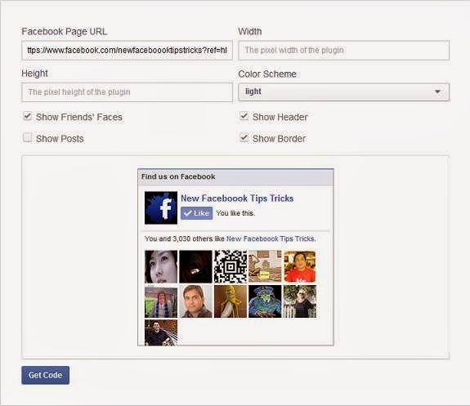Click the person in striped scarf thumbnail

click(x=161, y=301)
